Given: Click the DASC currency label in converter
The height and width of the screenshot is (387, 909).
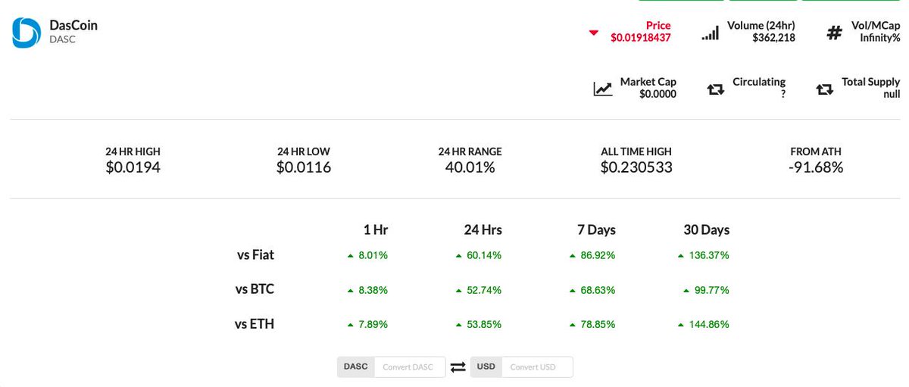Looking at the screenshot, I should 356,367.
